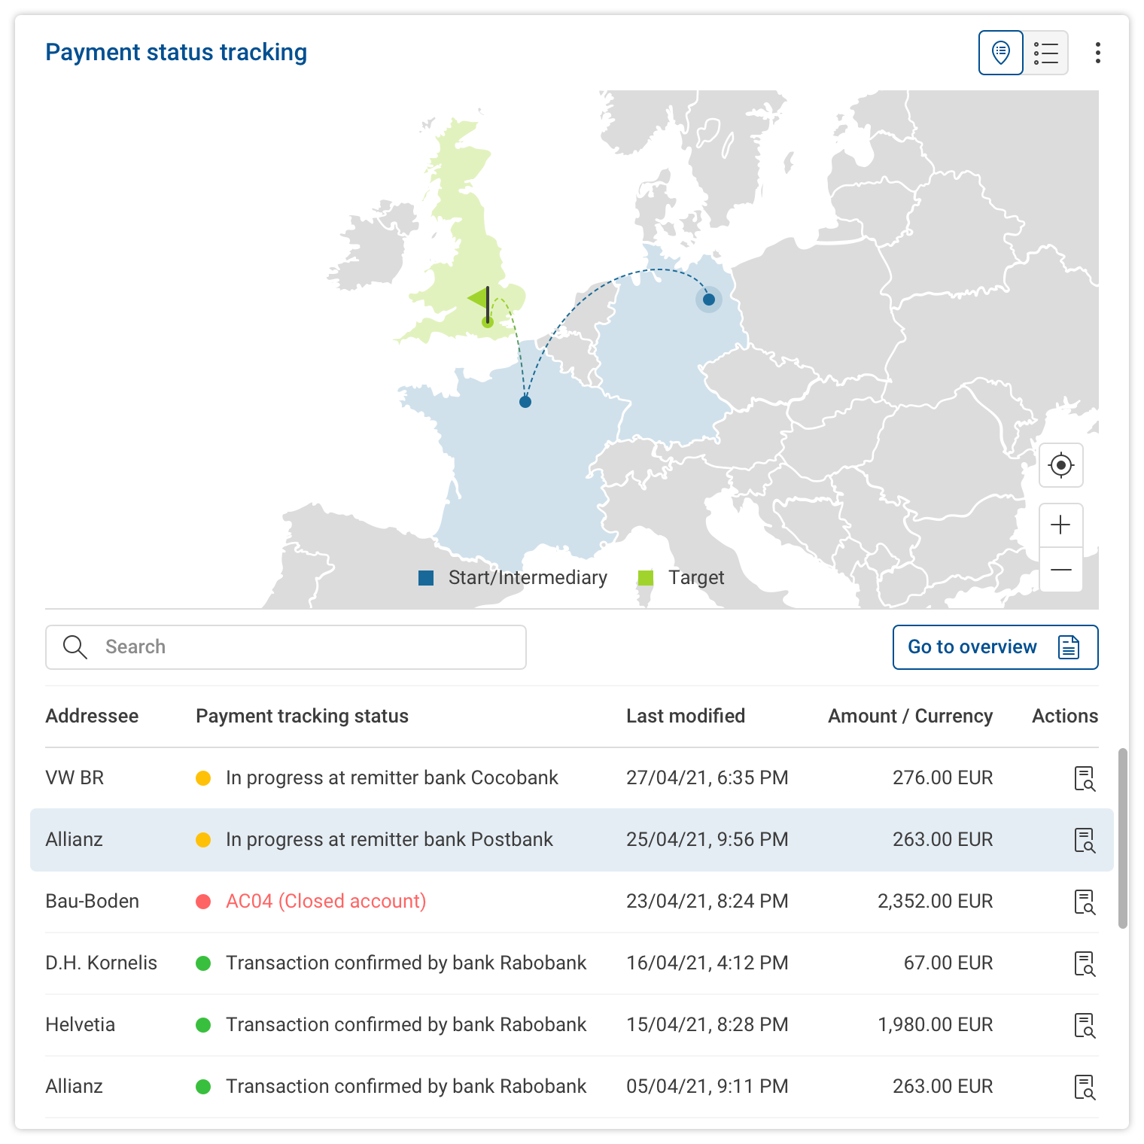1144x1144 pixels.
Task: Sort by Last modified column header
Action: 685,716
